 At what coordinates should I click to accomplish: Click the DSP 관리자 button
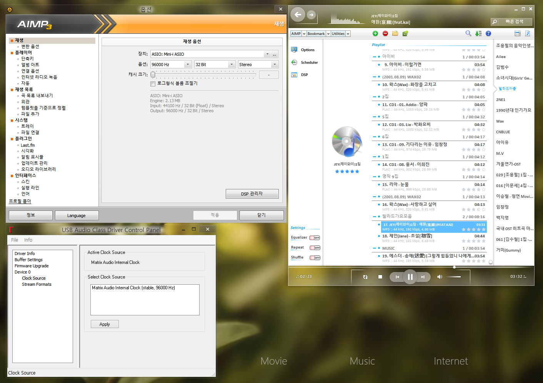click(x=252, y=194)
